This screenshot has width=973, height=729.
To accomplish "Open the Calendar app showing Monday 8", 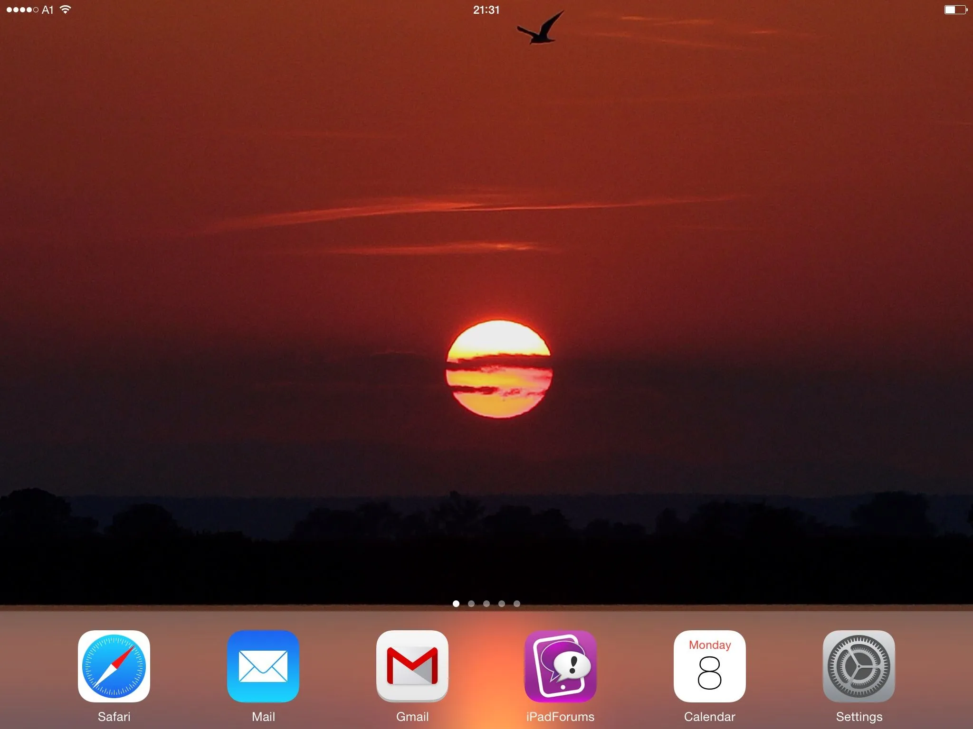I will click(x=709, y=666).
